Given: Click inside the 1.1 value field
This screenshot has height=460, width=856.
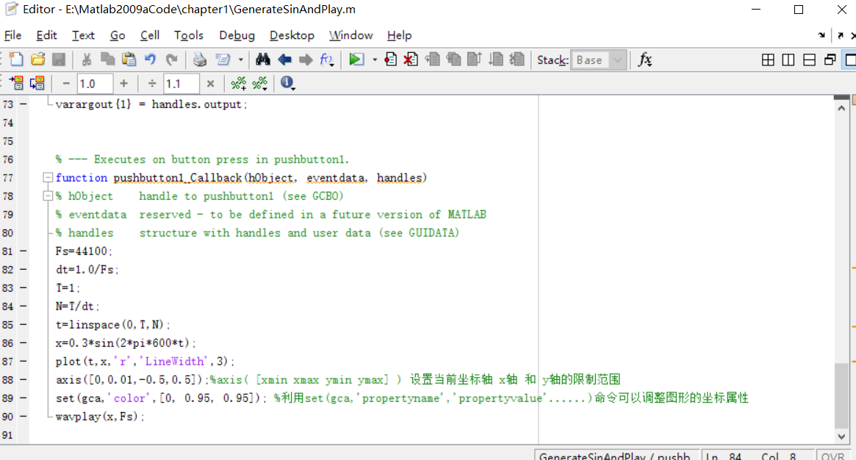Looking at the screenshot, I should 181,83.
